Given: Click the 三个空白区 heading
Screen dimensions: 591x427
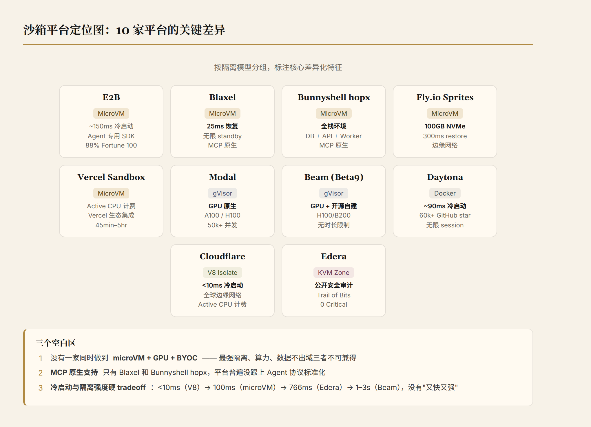Looking at the screenshot, I should point(56,343).
